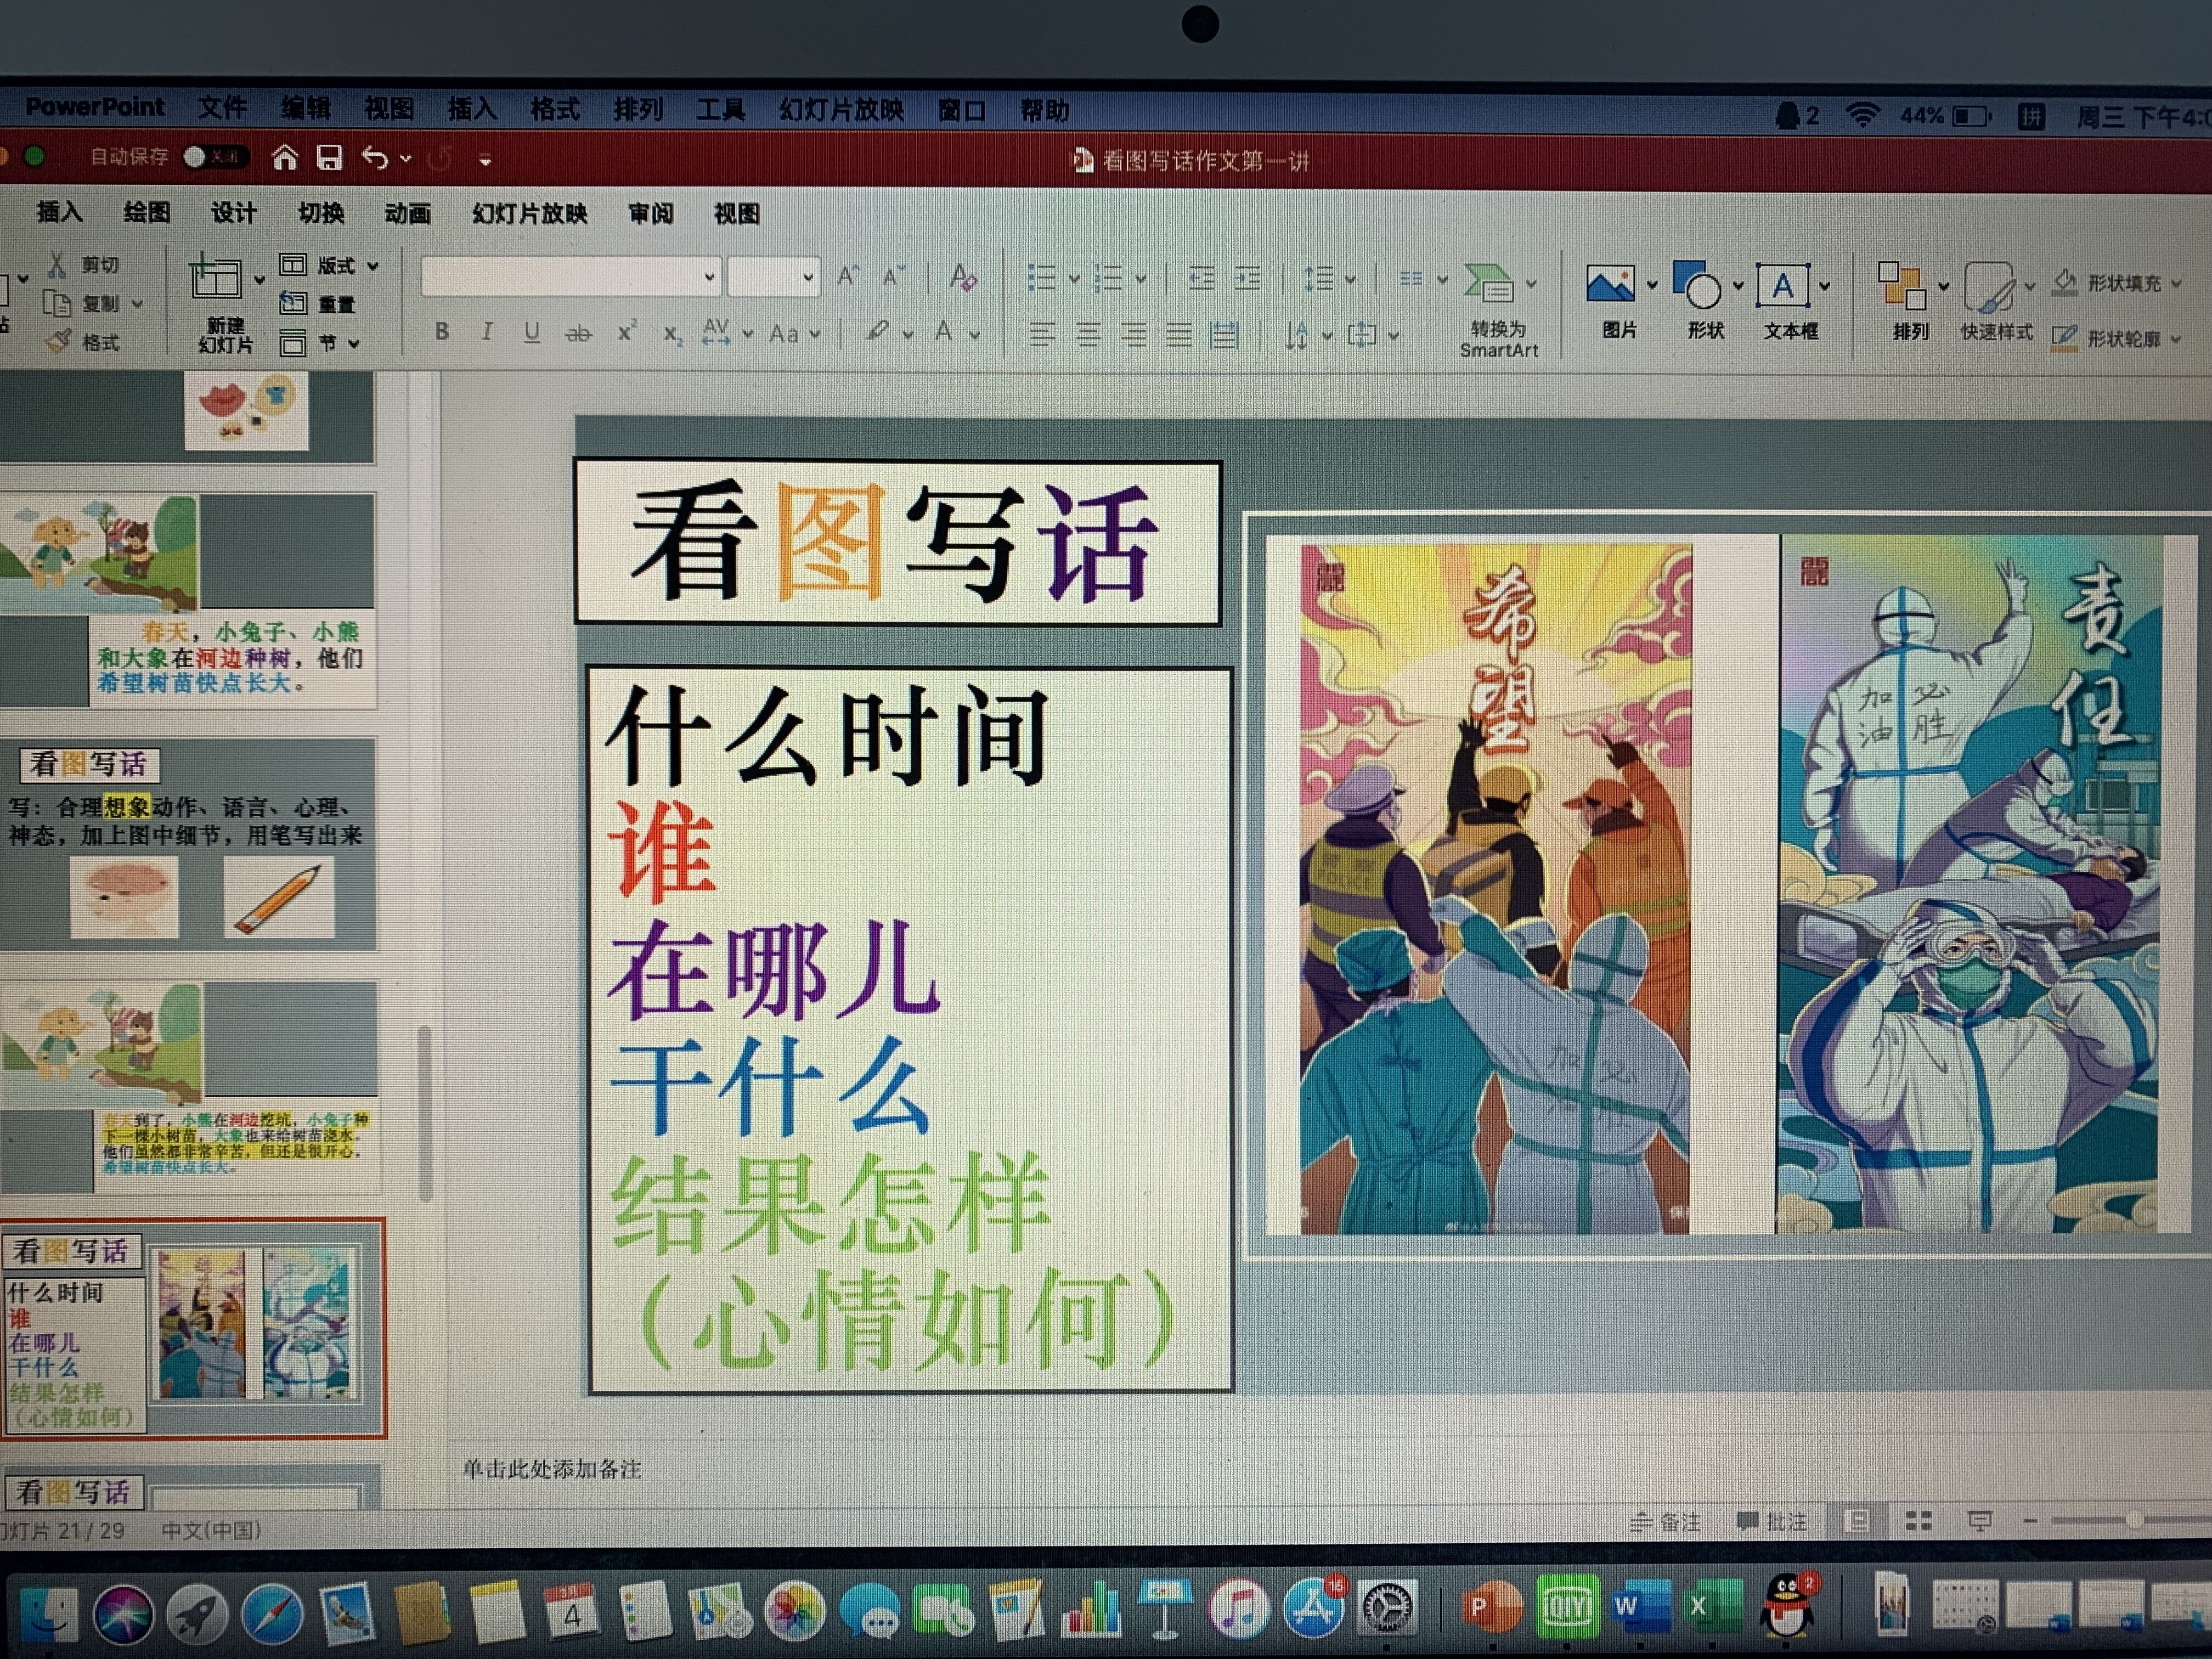
Task: Open the Shape Outline (形状轮廓) dropdown
Action: click(x=2176, y=340)
